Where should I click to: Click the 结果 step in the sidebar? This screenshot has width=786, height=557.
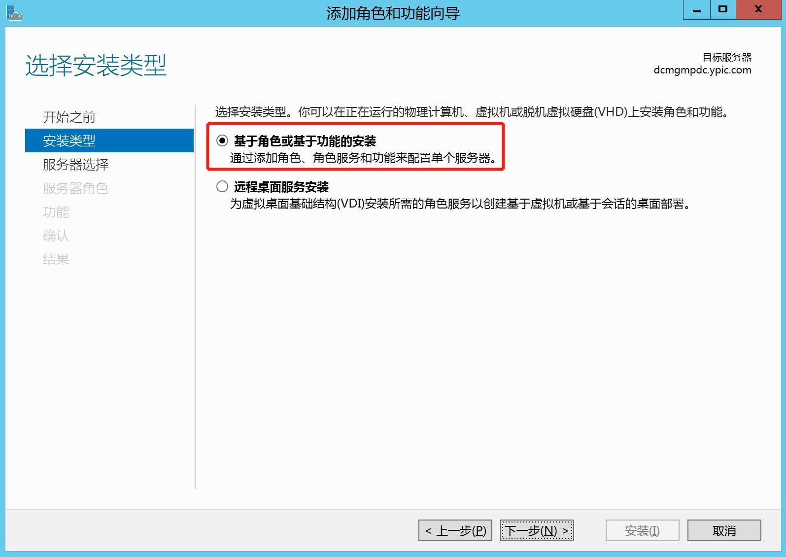pos(56,259)
